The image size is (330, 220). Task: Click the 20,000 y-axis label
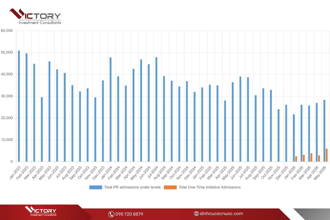tap(7, 118)
